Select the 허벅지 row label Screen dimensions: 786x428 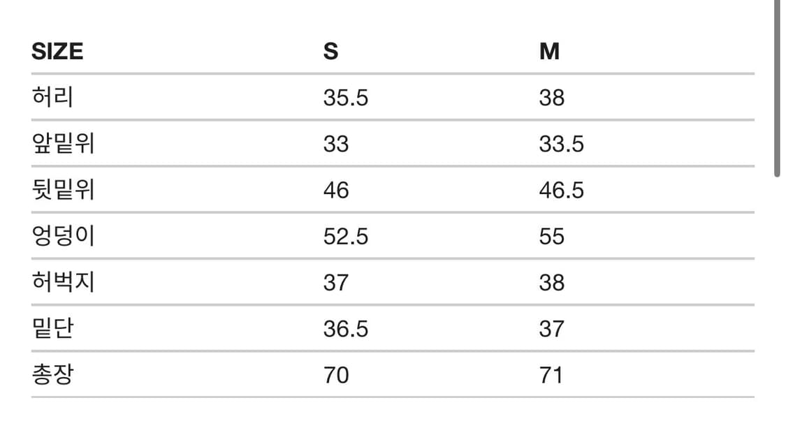coord(63,282)
